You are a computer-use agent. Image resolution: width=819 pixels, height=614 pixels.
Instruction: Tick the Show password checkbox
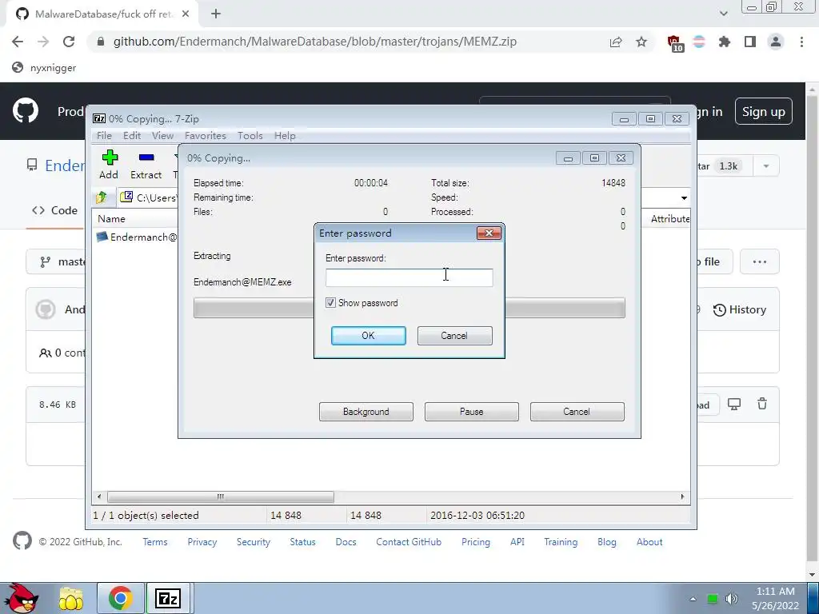[330, 303]
